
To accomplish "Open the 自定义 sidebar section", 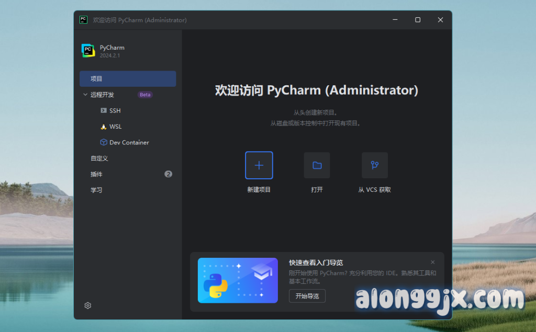I will click(99, 158).
